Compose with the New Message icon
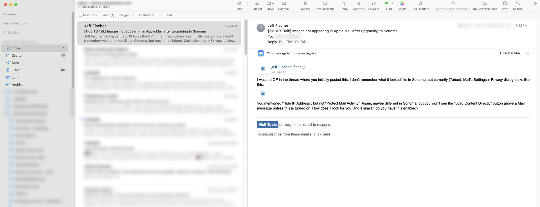This screenshot has height=207, width=540. [325, 4]
